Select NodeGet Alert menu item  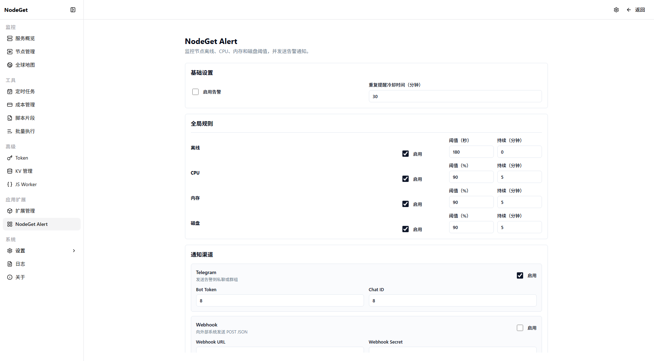point(42,224)
